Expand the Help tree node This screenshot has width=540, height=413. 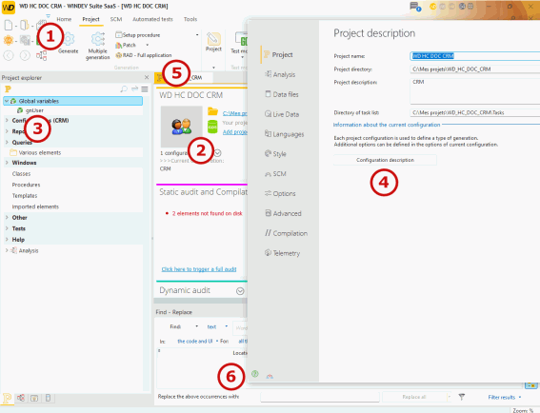[7, 240]
